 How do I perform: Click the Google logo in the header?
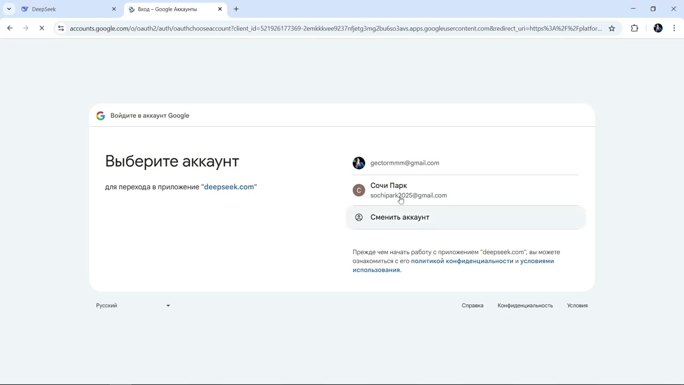click(x=100, y=115)
